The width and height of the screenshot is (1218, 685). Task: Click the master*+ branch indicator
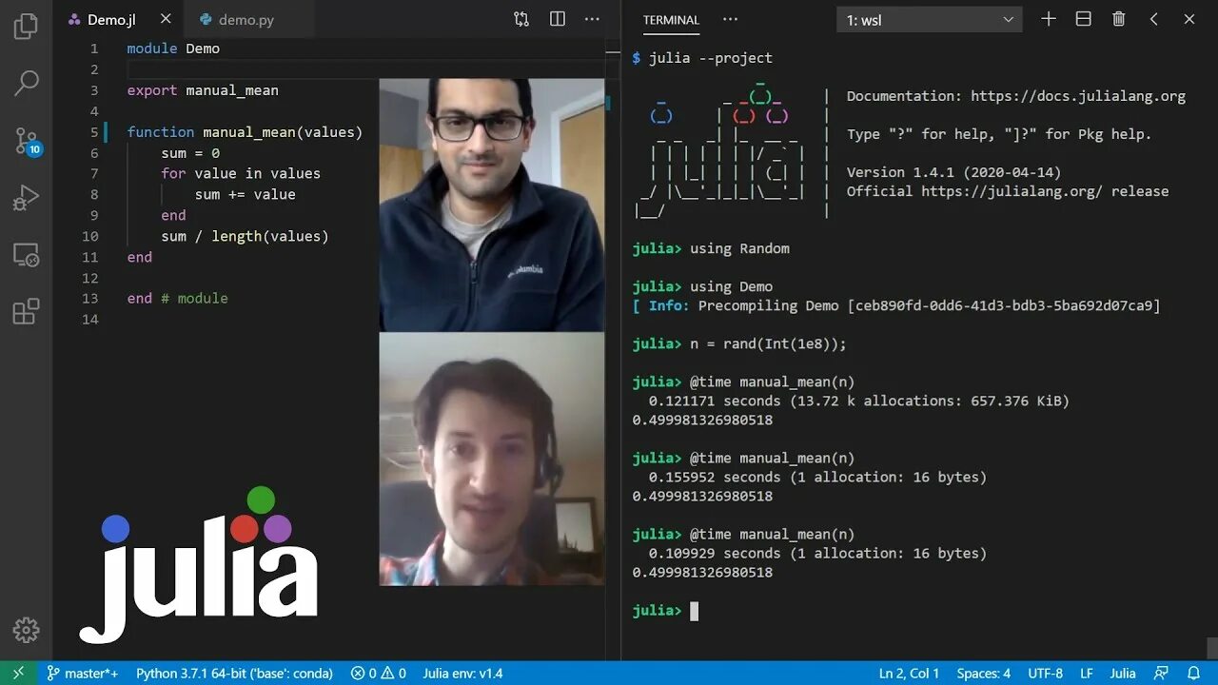[83, 674]
